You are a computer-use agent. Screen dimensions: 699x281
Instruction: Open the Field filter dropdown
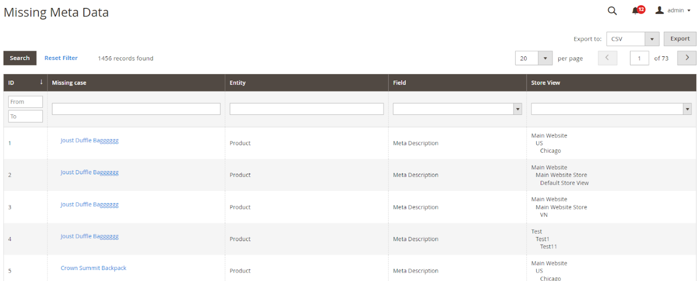point(457,109)
